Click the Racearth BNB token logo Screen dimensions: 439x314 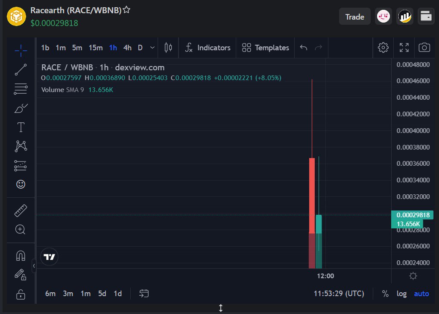pos(16,17)
